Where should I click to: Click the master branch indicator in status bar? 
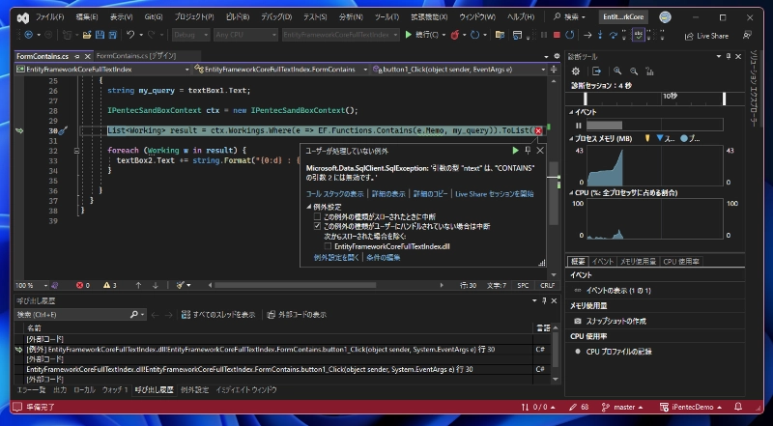(622, 408)
